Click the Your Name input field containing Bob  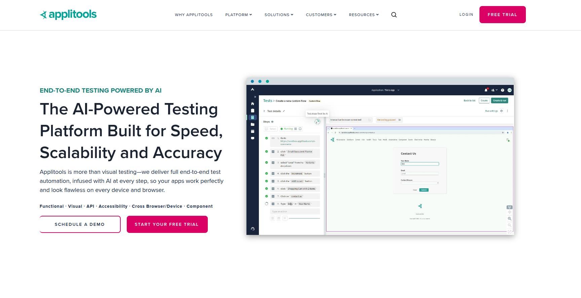pos(420,164)
